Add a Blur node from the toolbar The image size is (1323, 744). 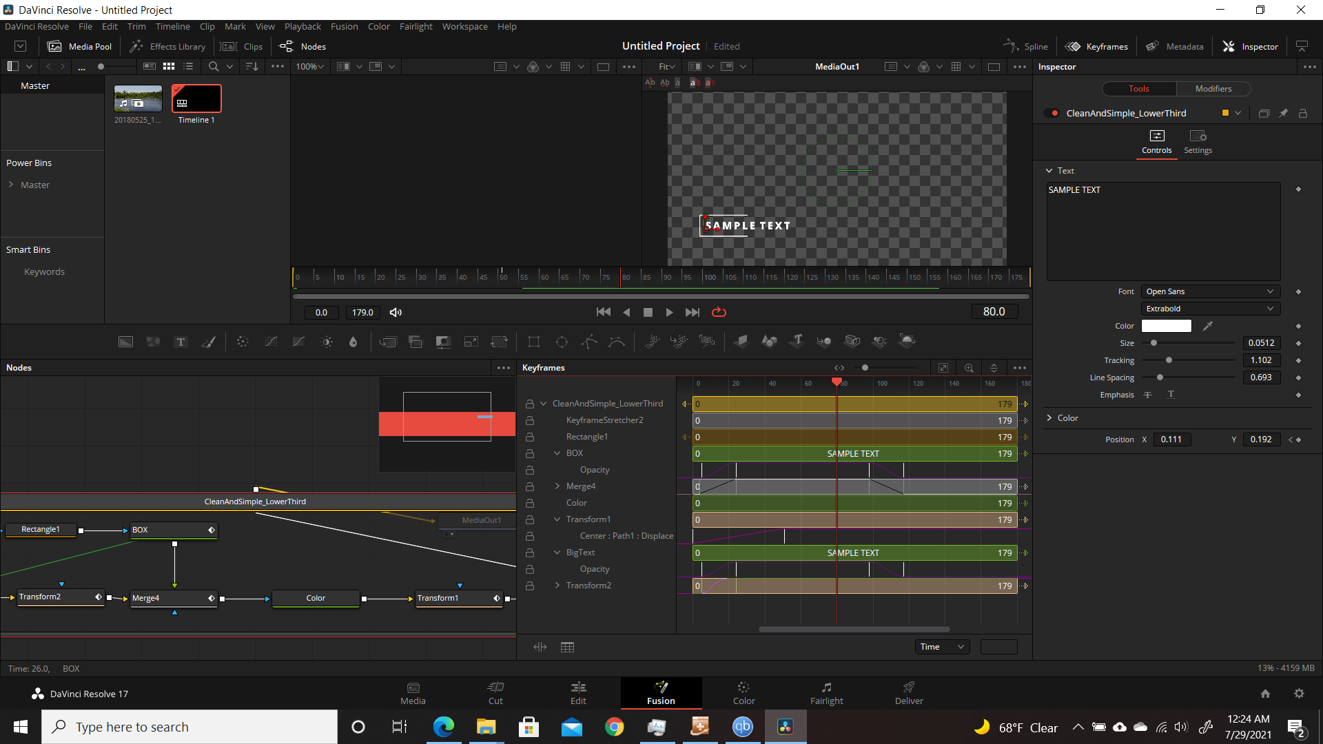tap(353, 342)
